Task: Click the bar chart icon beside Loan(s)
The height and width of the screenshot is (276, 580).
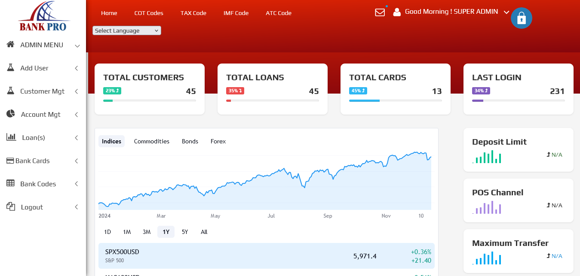Action: pos(11,137)
